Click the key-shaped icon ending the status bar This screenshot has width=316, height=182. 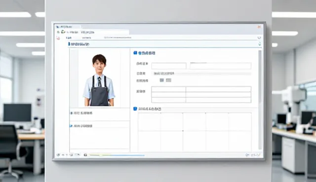click(247, 155)
